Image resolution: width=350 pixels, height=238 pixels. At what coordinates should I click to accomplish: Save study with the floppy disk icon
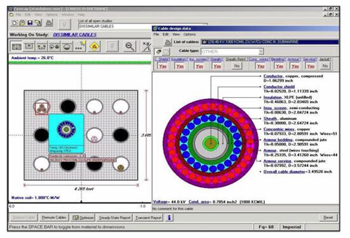pos(30,23)
